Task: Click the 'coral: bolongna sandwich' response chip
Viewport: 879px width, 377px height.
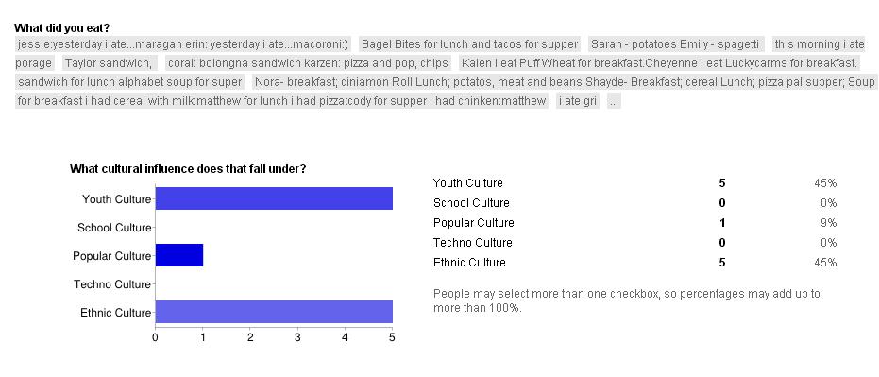Action: 308,63
